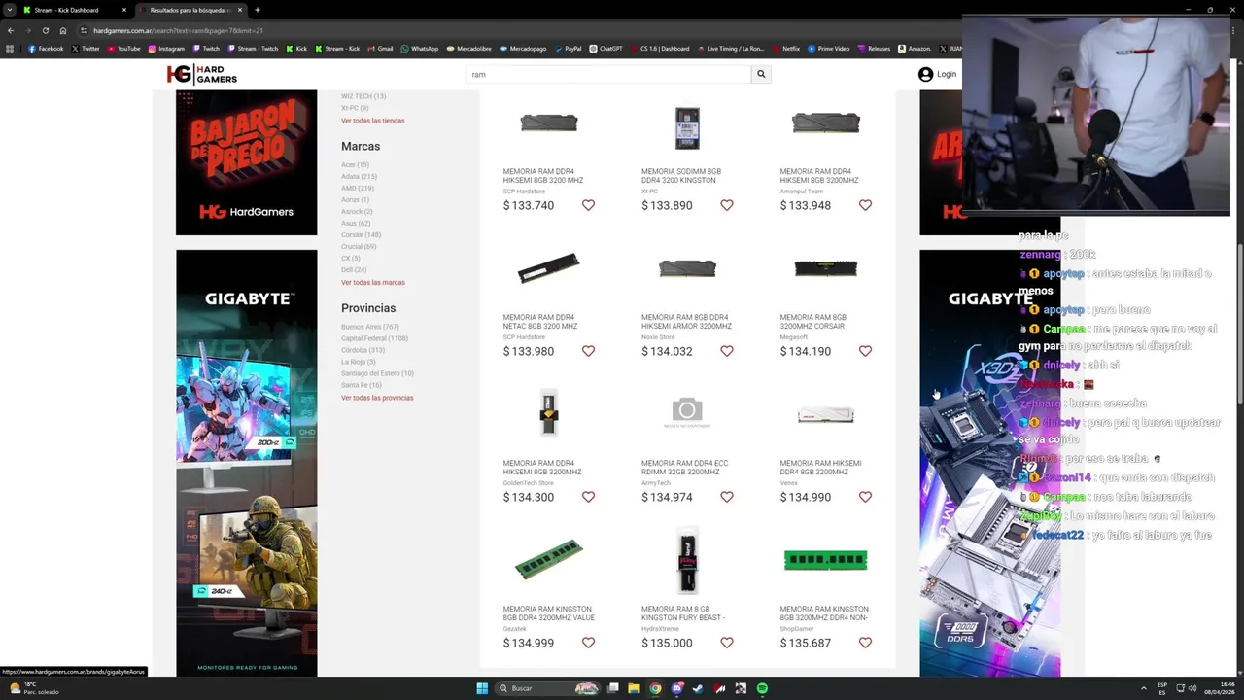Open the PayPal bookmark
1244x700 pixels.
568,48
